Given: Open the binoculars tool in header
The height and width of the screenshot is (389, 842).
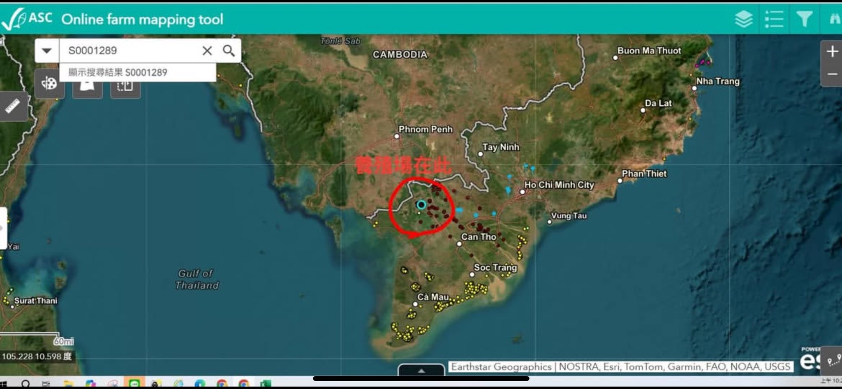Looking at the screenshot, I should 835,19.
